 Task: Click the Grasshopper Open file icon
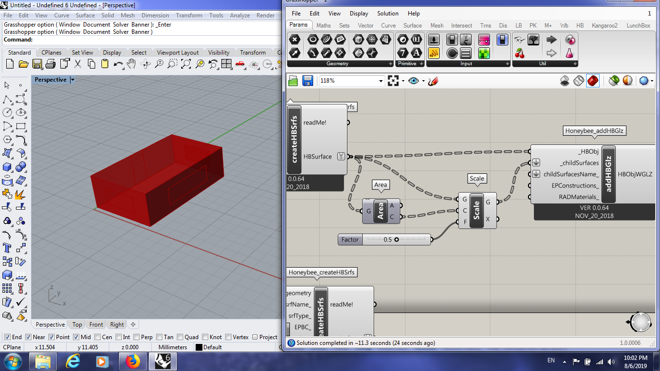point(293,81)
